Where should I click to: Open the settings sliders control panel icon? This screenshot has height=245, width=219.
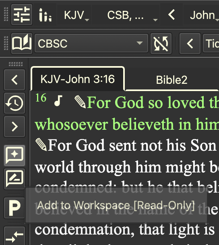coord(22,15)
